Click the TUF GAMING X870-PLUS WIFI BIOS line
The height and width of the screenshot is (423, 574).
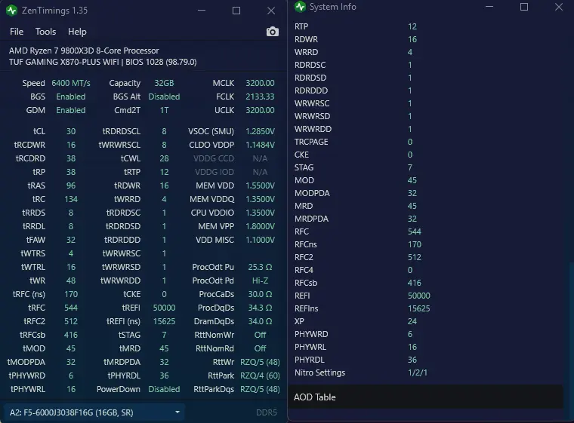coord(103,62)
